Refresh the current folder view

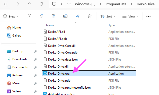pyautogui.click(x=41, y=4)
